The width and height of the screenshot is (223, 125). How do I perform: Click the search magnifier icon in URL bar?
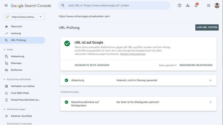(63, 6)
